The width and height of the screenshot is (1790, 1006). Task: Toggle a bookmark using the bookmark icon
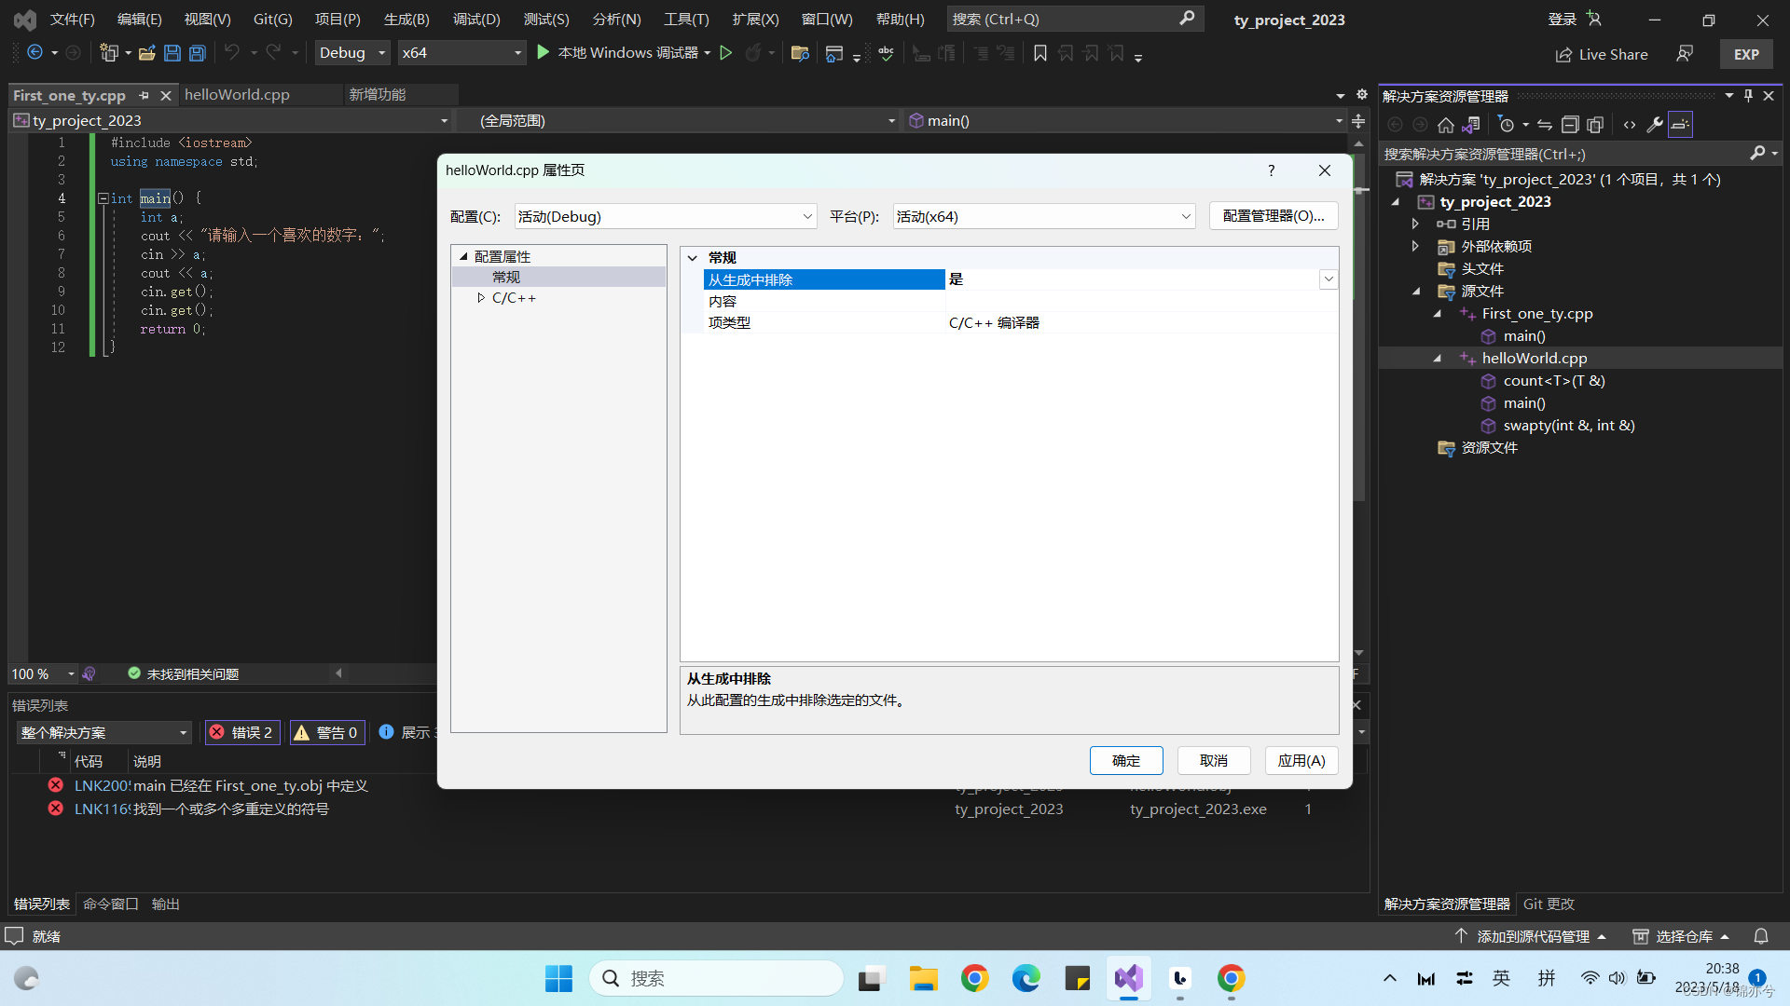coord(1040,53)
